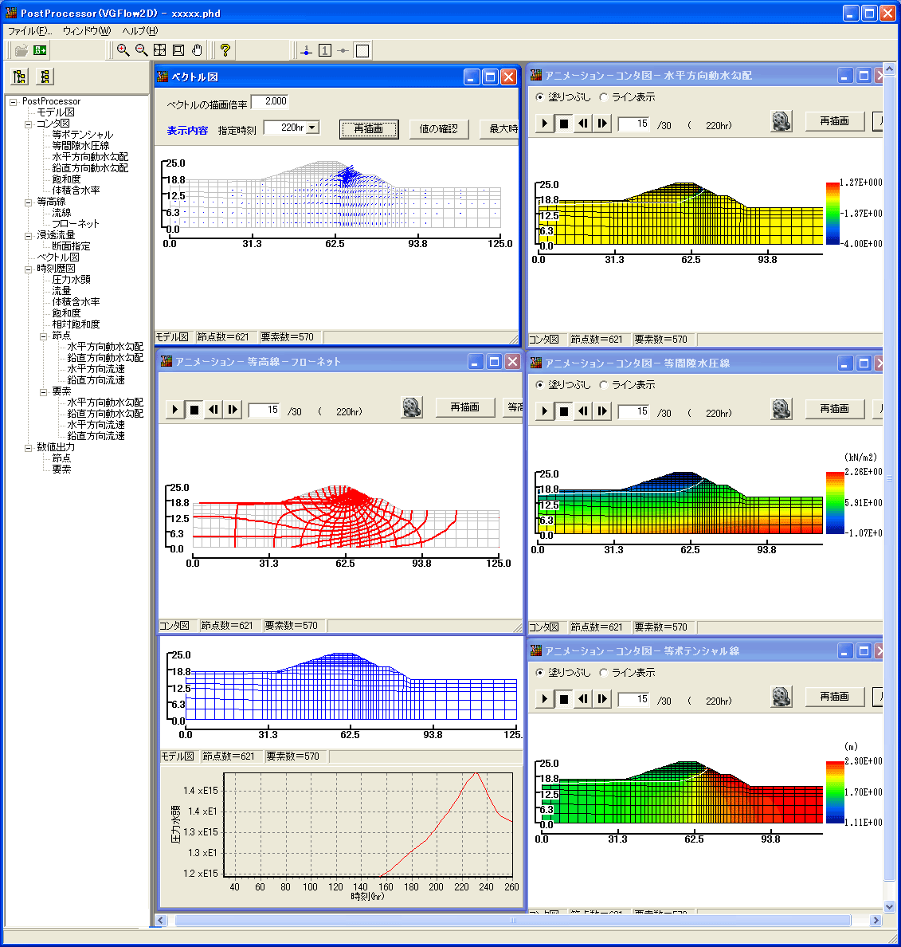Image resolution: width=901 pixels, height=947 pixels.
Task: Click the empty square toolbar icon
Action: 362,51
